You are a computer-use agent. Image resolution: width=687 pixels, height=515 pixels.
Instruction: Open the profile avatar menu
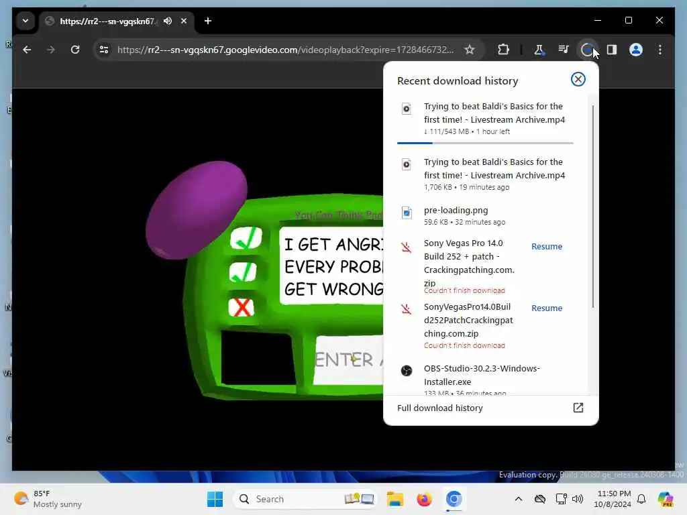(x=636, y=50)
